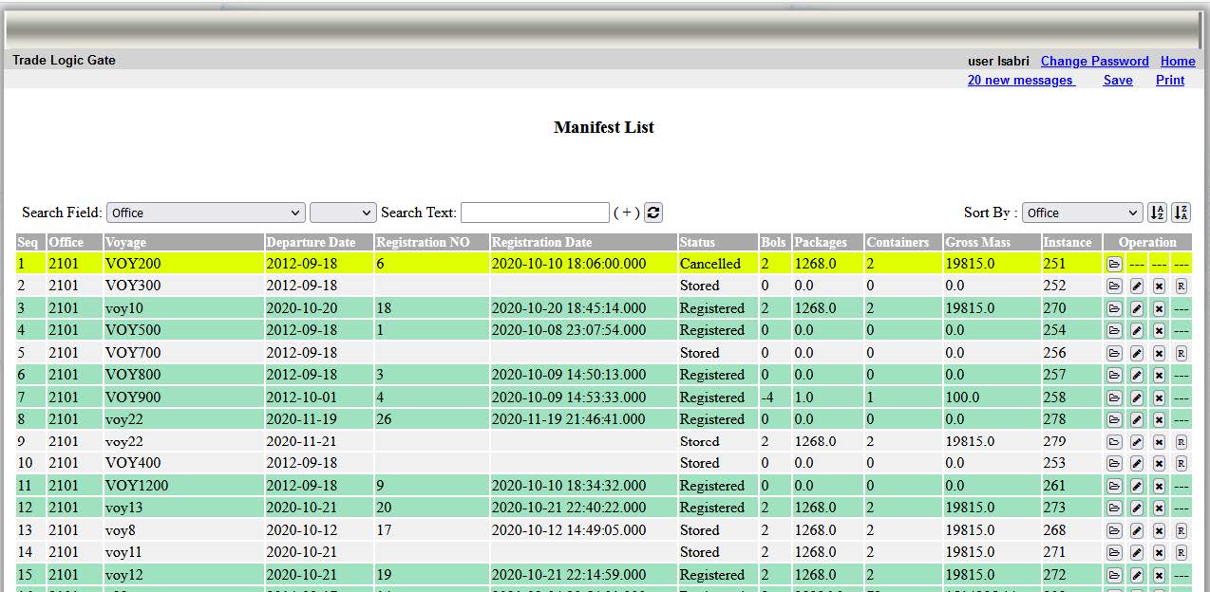
Task: Open the empty search operator dropdown
Action: [x=343, y=213]
